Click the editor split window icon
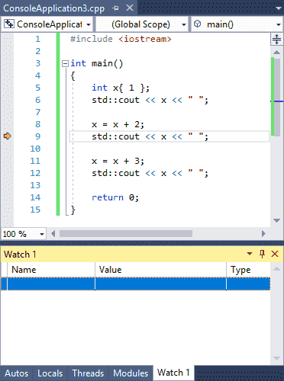Image resolution: width=284 pixels, height=381 pixels. (x=276, y=40)
